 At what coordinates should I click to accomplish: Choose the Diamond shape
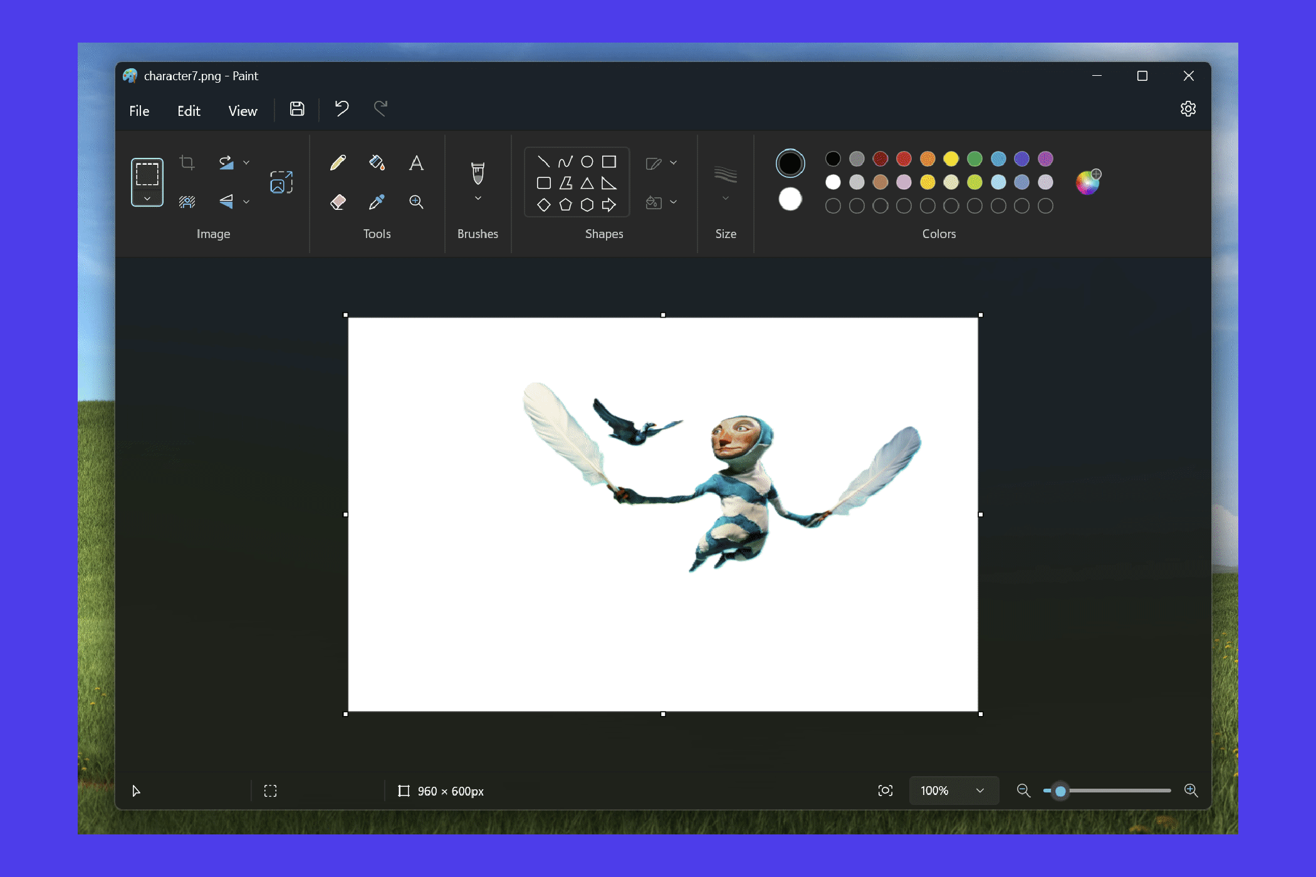coord(544,205)
